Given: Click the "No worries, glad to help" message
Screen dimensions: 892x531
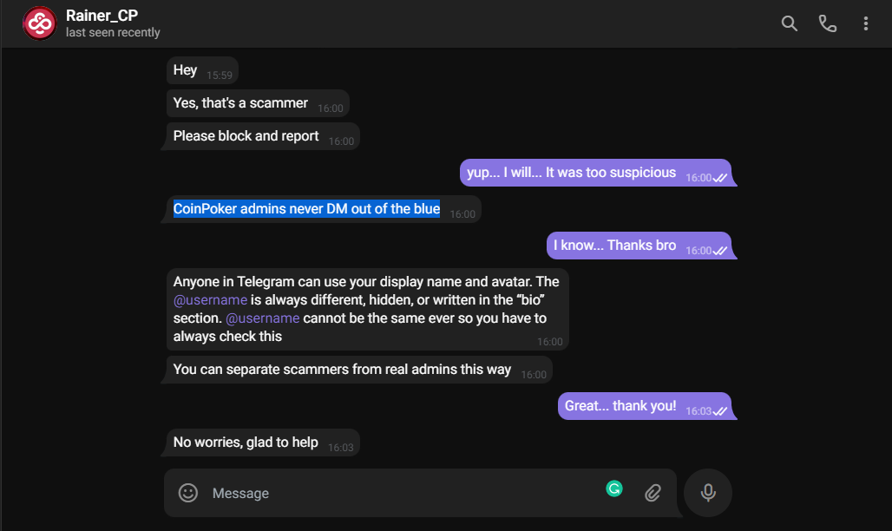Looking at the screenshot, I should (x=263, y=442).
